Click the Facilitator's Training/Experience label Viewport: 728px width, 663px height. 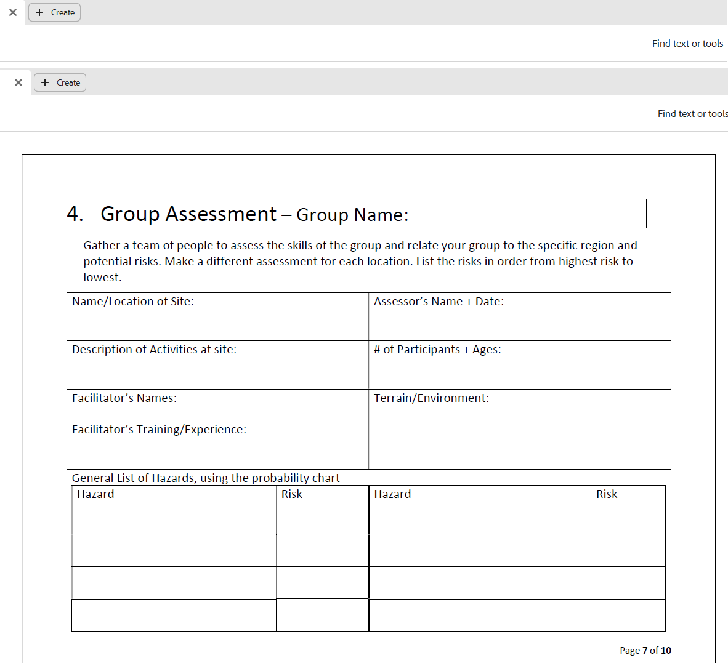coord(159,430)
